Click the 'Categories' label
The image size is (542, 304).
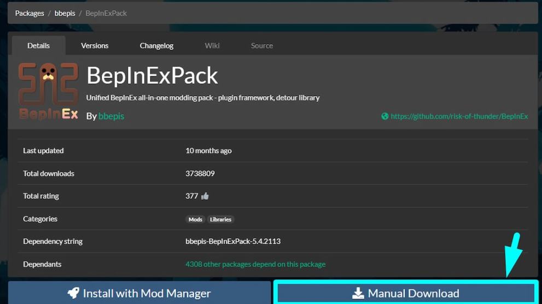[40, 219]
